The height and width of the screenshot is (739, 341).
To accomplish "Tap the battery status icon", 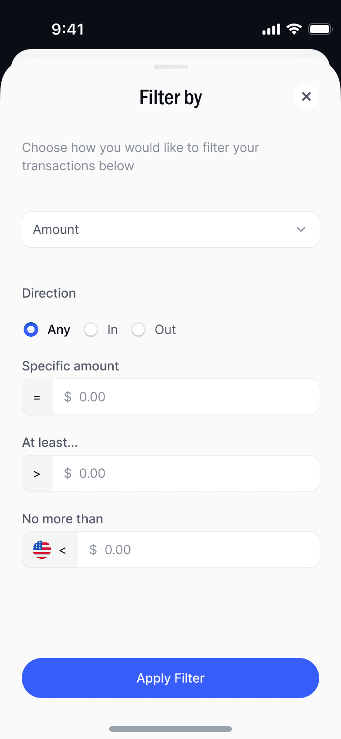I will (x=321, y=30).
